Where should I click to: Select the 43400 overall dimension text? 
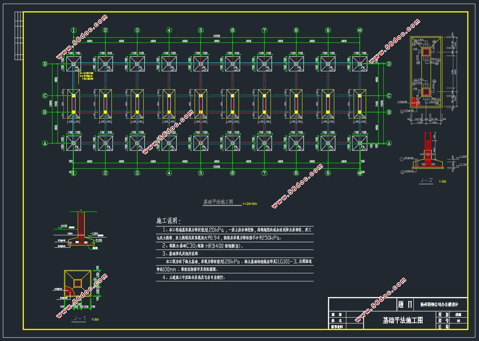click(217, 167)
